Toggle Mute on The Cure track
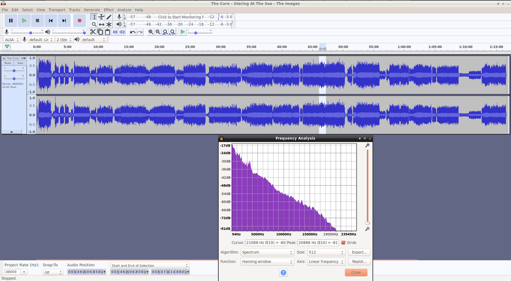Image resolution: width=511 pixels, height=281 pixels. [x=8, y=63]
